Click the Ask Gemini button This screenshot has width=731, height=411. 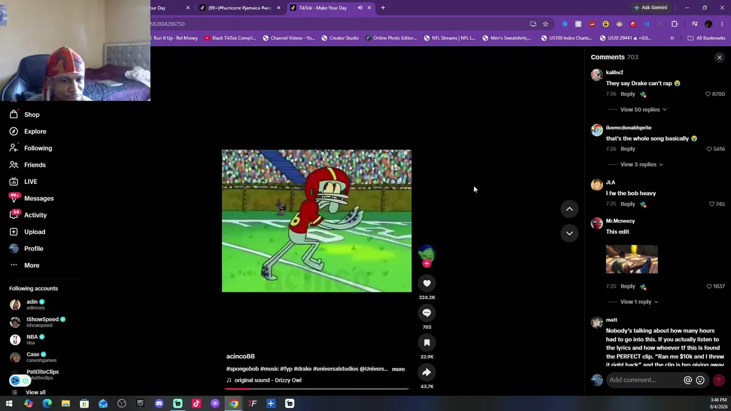pos(650,8)
